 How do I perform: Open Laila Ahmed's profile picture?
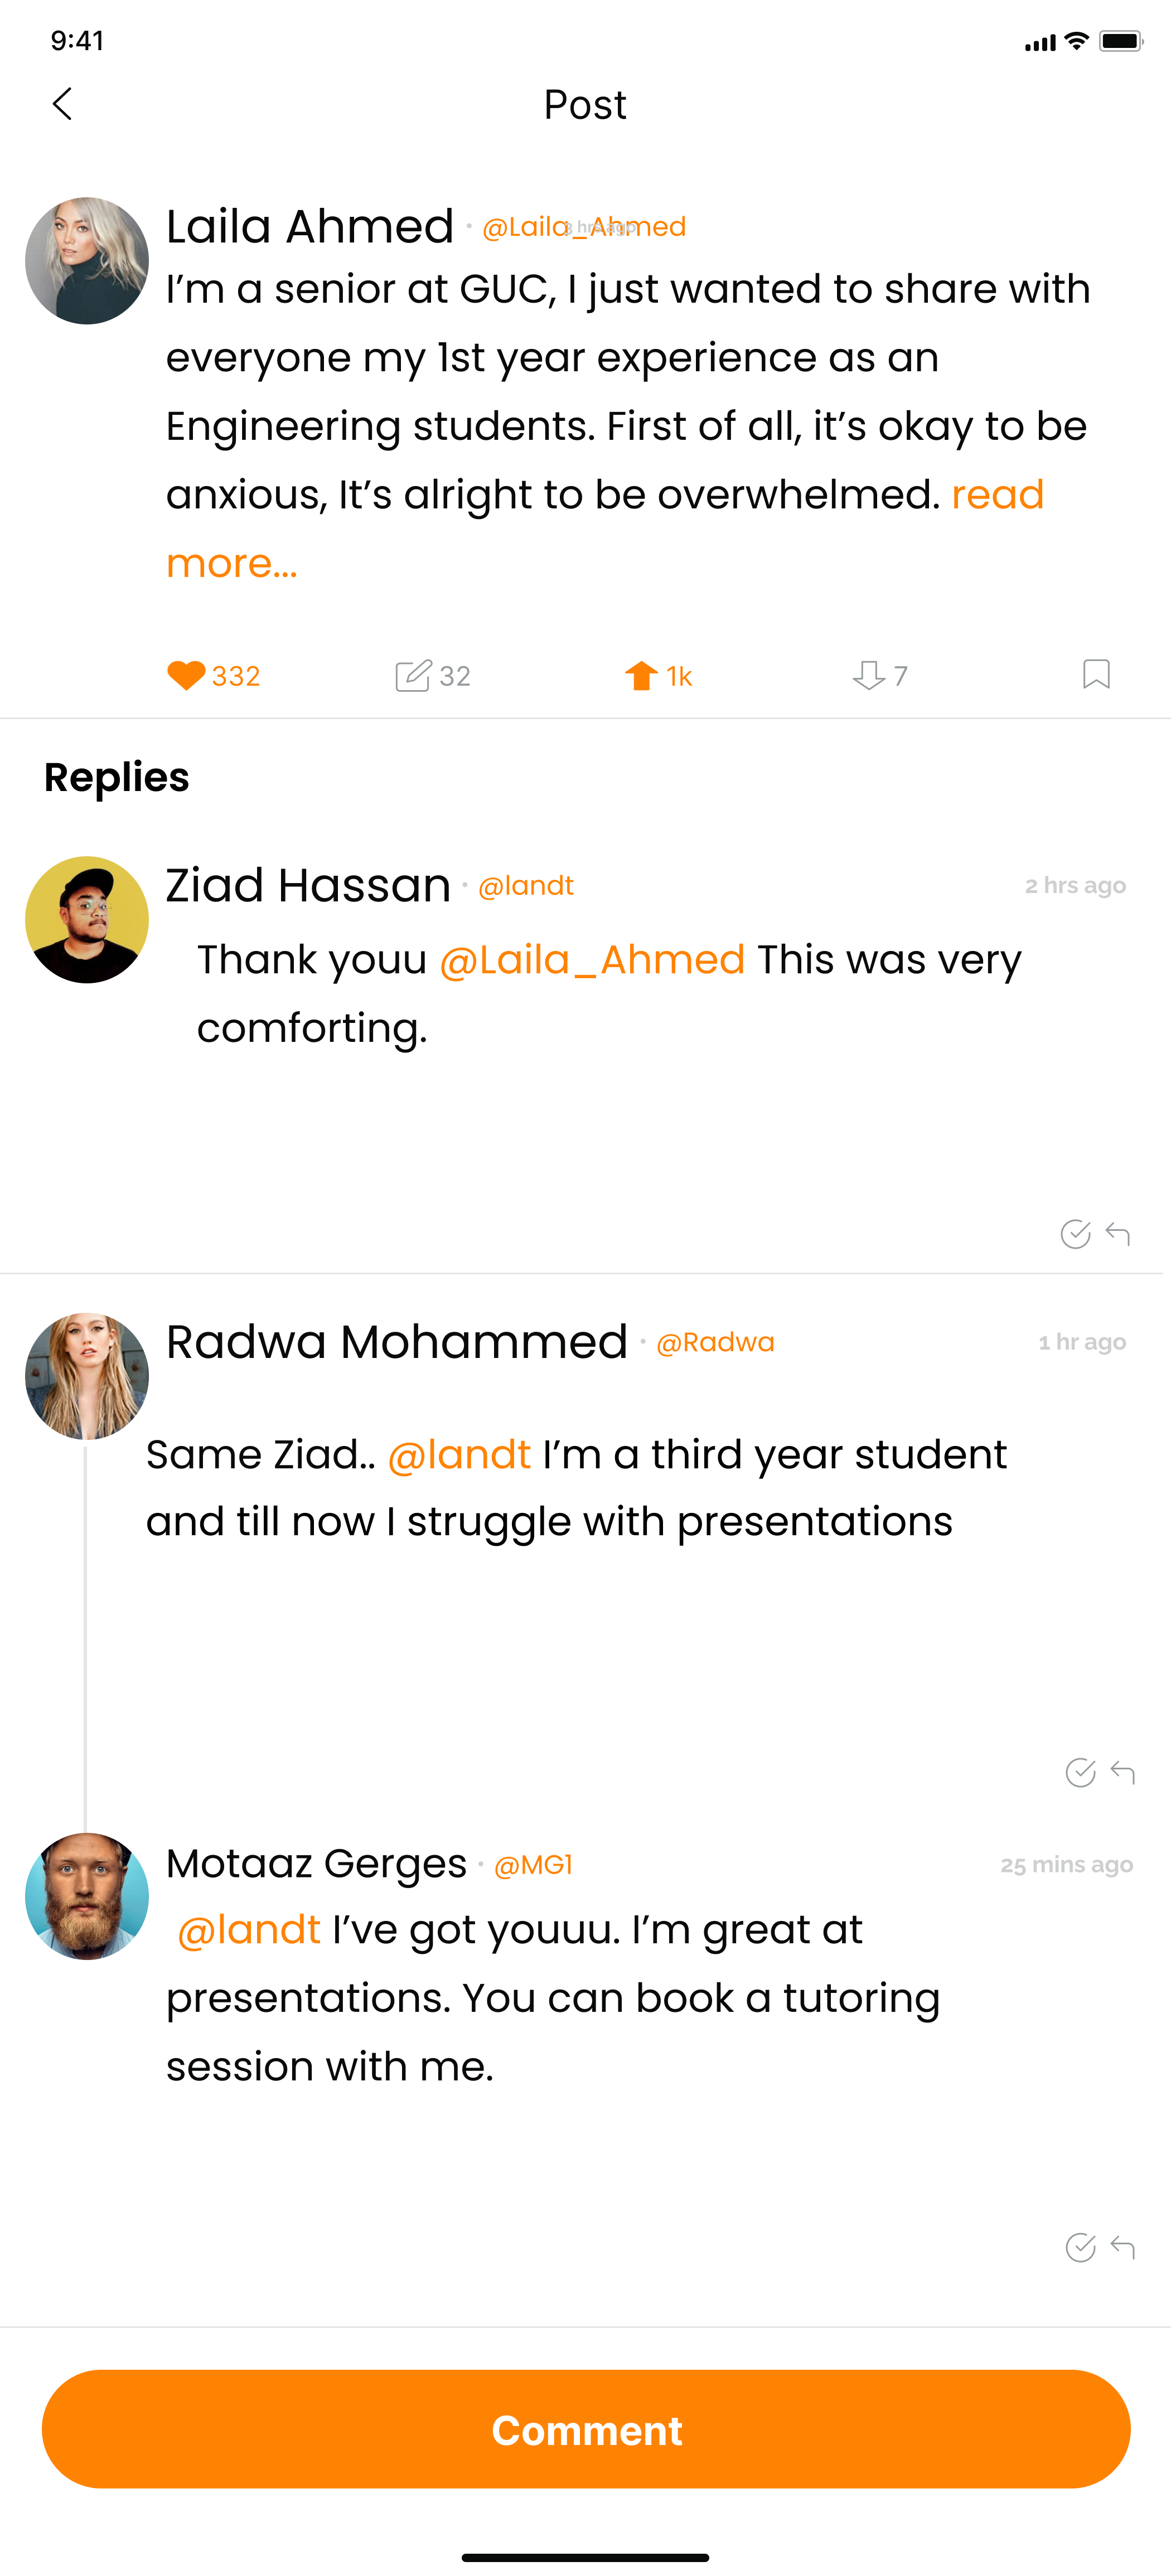coord(87,261)
